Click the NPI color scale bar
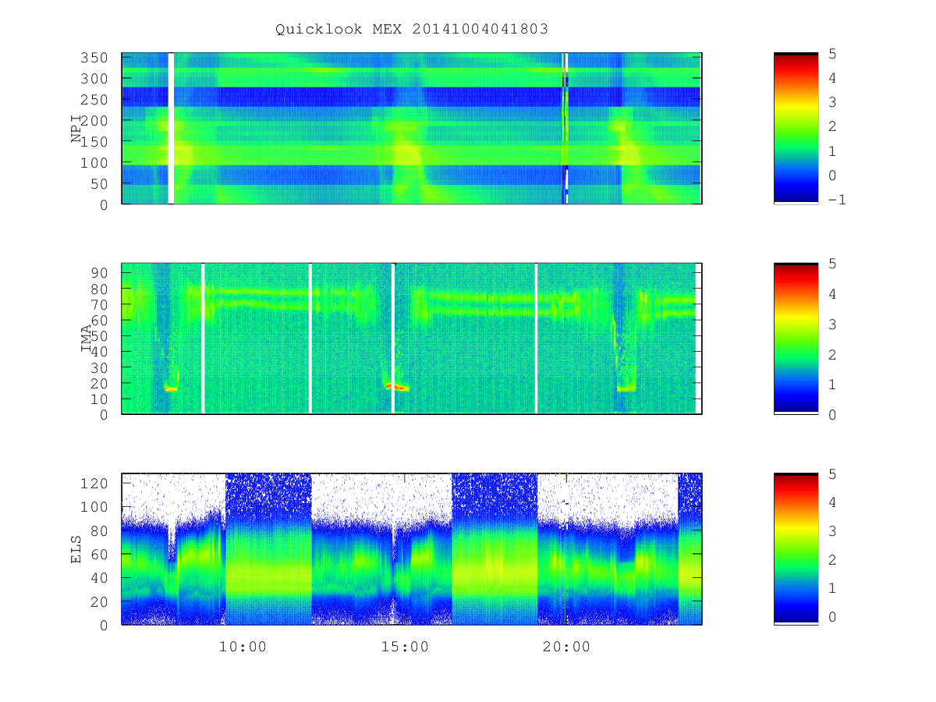Viewport: 936px width, 702px height. [796, 129]
